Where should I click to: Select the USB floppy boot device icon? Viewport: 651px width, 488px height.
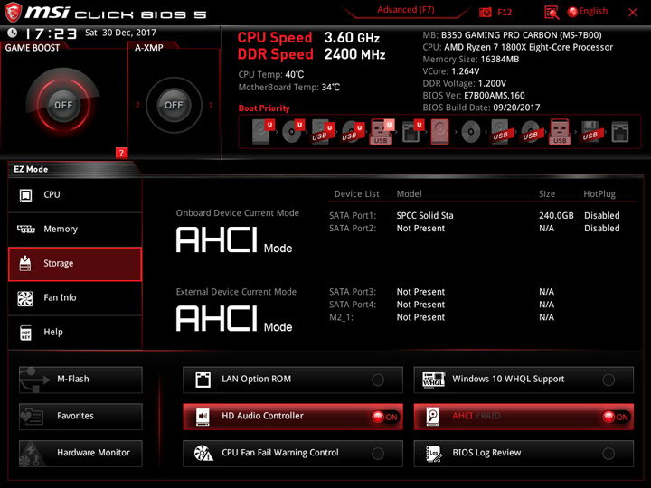click(590, 132)
